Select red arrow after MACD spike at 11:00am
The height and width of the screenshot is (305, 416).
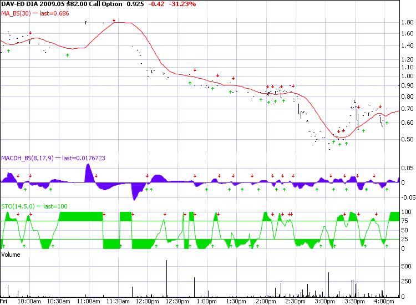tap(97, 176)
